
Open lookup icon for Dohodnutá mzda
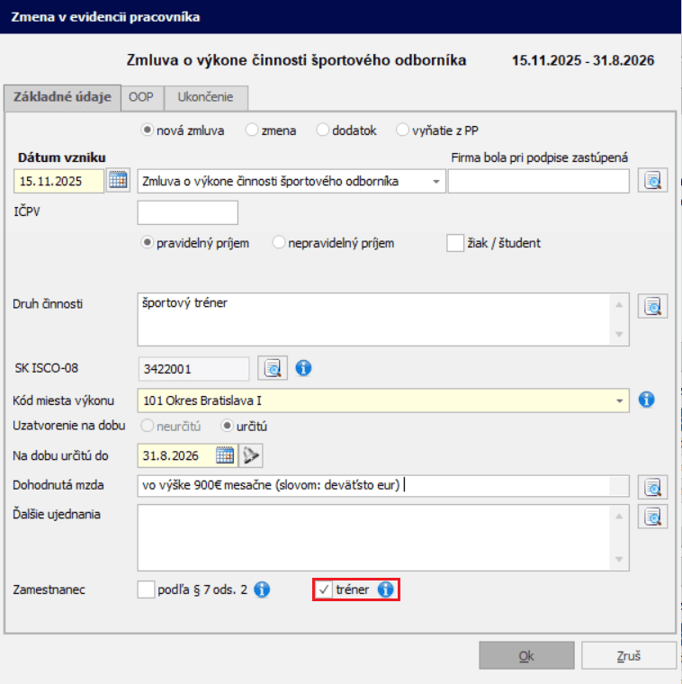[x=652, y=487]
